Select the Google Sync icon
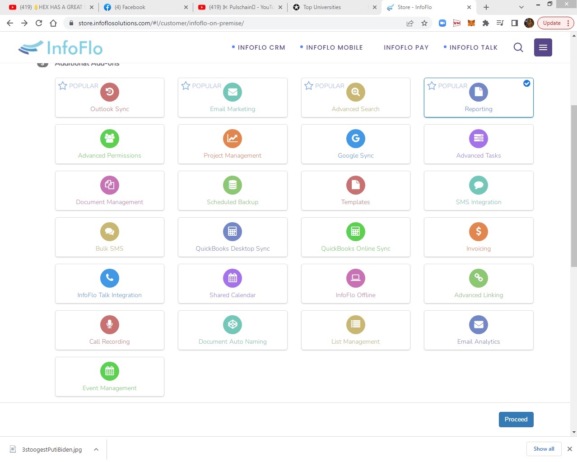Image resolution: width=577 pixels, height=462 pixels. [x=355, y=139]
